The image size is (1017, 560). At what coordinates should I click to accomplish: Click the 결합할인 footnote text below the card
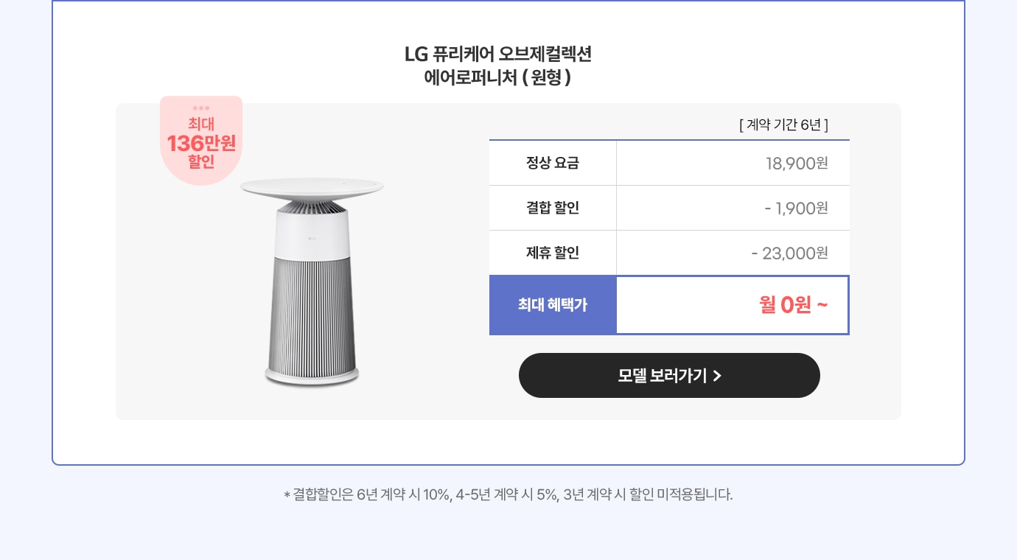[x=508, y=494]
